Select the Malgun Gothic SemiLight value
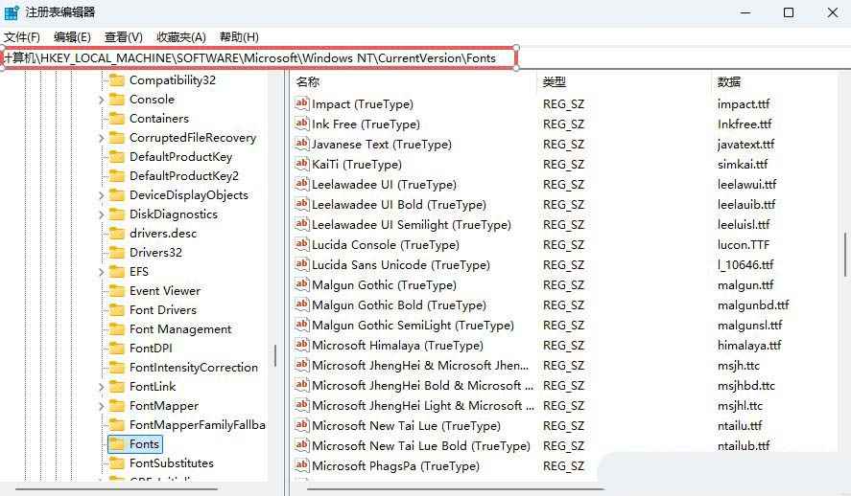This screenshot has height=496, width=851. (x=413, y=325)
